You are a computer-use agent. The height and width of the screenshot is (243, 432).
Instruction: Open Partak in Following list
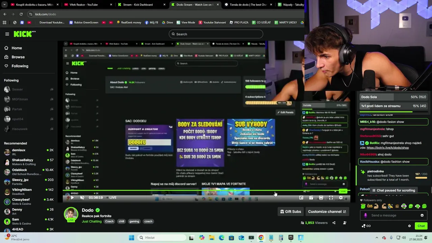[x=29, y=109]
